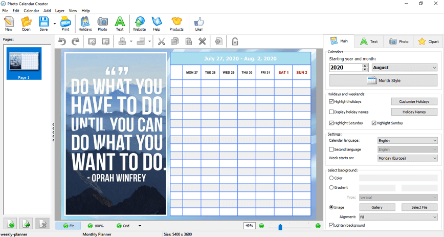This screenshot has height=237, width=444.
Task: Toggle Highlight Saturday checkbox
Action: pyautogui.click(x=331, y=123)
